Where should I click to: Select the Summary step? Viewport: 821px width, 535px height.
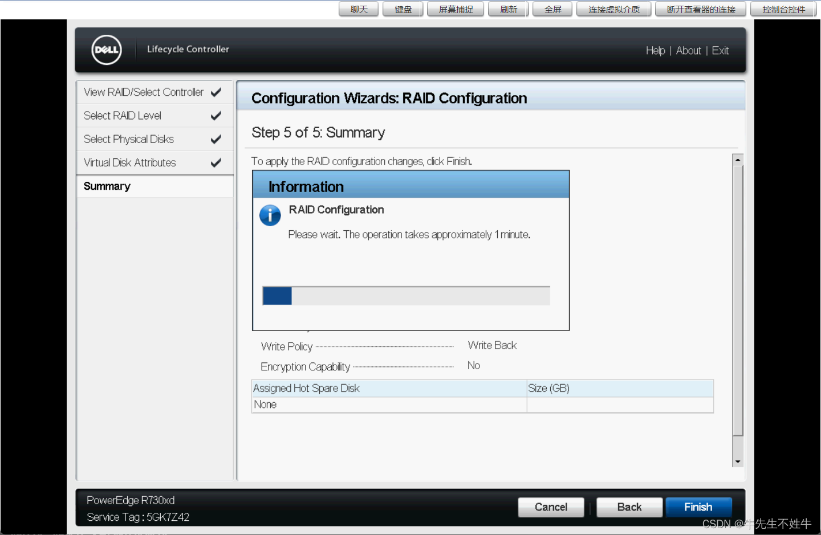(155, 186)
